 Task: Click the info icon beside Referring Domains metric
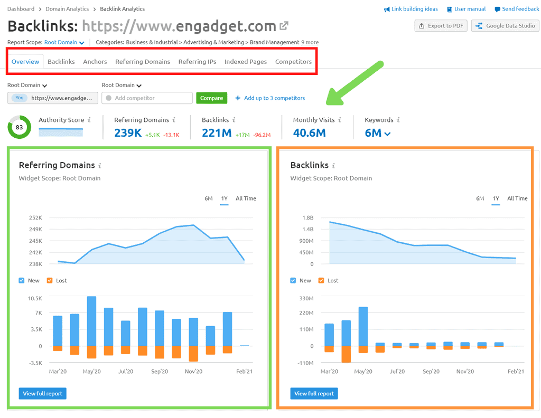(174, 120)
